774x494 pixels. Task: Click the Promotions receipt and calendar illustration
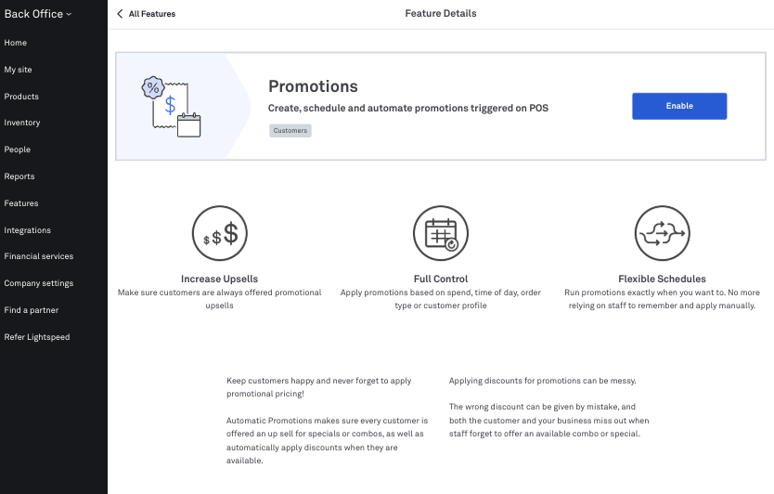point(171,107)
